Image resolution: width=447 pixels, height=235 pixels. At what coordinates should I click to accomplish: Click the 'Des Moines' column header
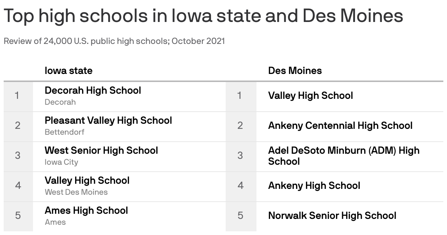coord(295,70)
